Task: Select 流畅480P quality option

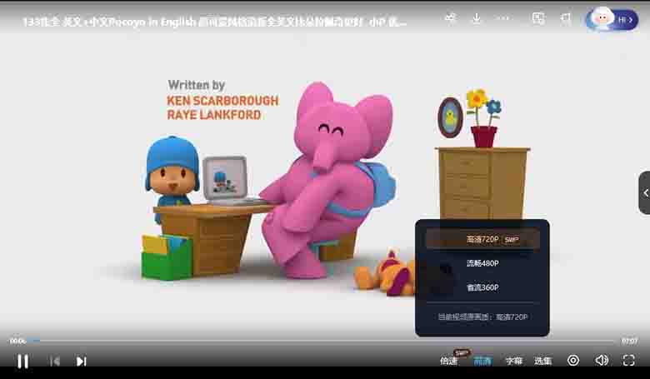Action: [x=483, y=263]
